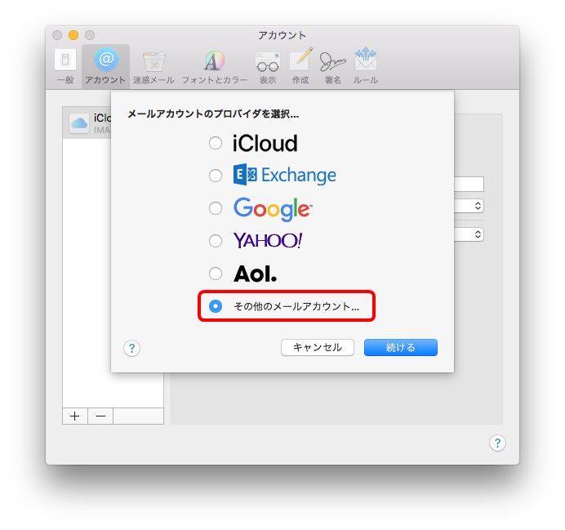Click the Exchange logo label
The height and width of the screenshot is (530, 565).
pyautogui.click(x=285, y=175)
